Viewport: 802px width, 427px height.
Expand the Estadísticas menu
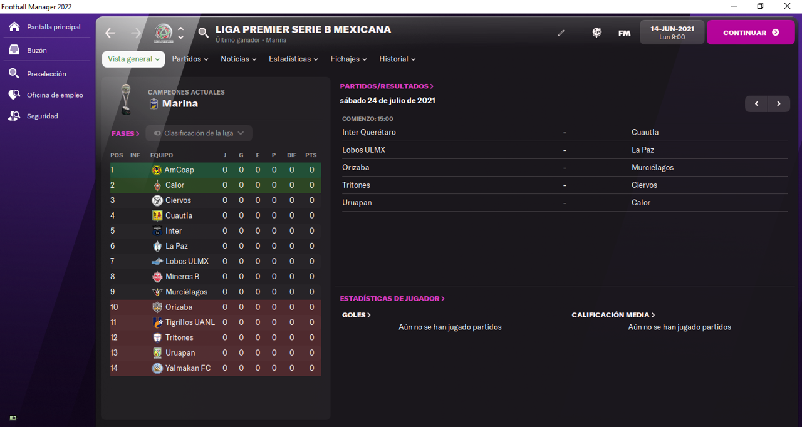click(293, 59)
